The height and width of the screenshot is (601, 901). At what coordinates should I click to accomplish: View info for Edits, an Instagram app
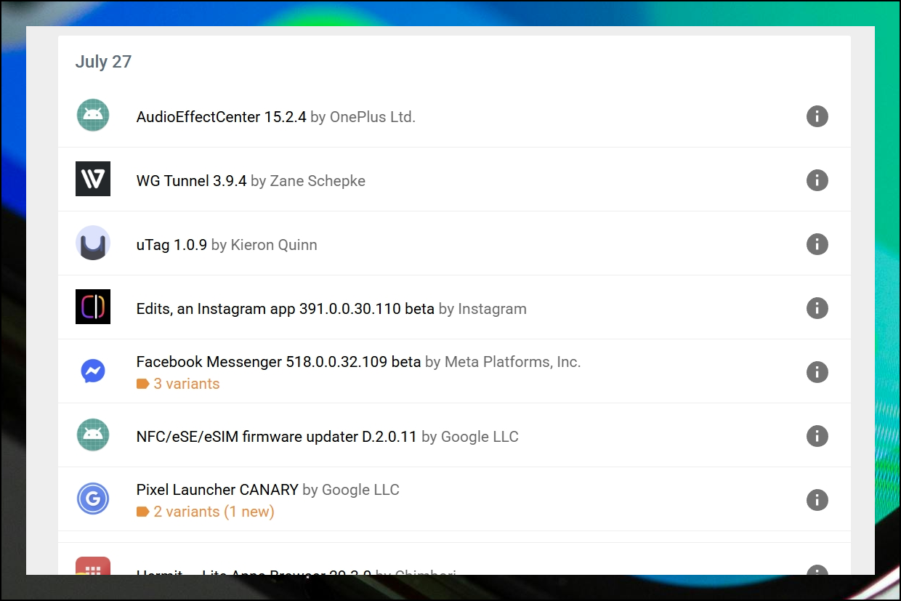pyautogui.click(x=817, y=307)
